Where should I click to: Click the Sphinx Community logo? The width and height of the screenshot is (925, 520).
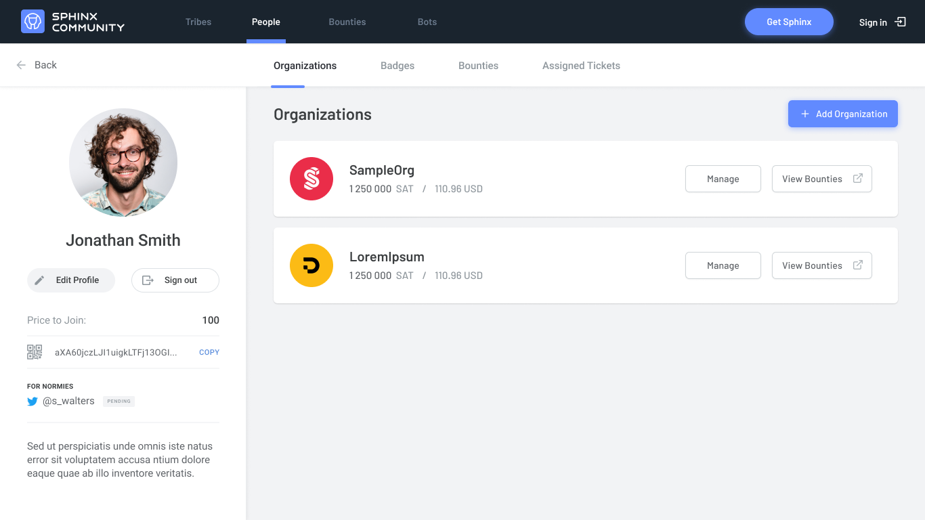point(72,21)
